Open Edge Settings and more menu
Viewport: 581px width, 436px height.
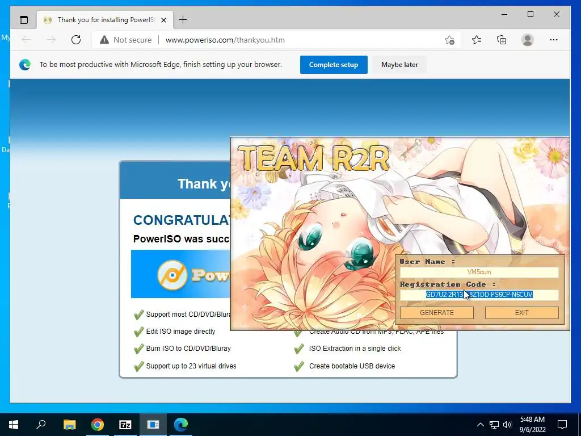[554, 40]
